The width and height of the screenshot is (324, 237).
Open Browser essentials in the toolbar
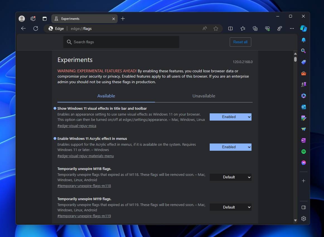(x=267, y=28)
